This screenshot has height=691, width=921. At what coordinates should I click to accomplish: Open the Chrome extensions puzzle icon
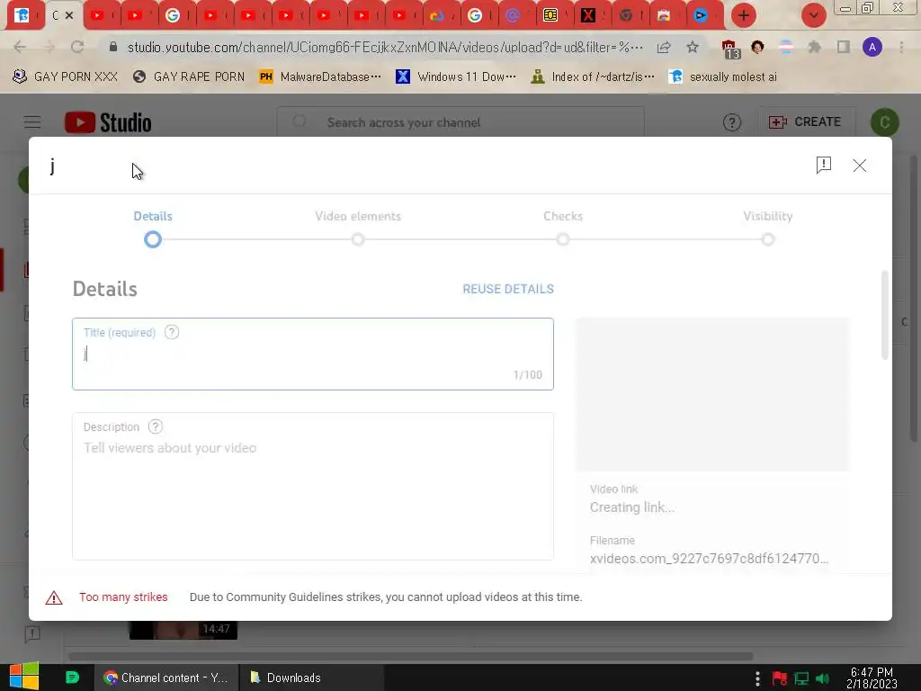pos(814,47)
